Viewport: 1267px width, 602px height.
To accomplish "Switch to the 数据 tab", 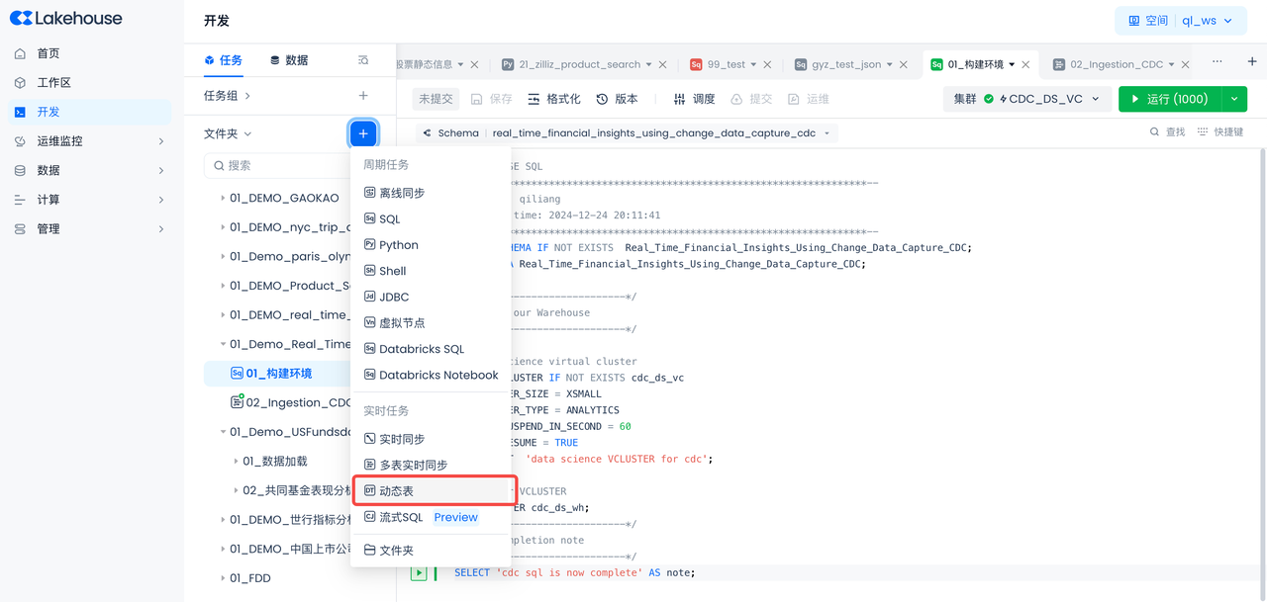I will (288, 60).
